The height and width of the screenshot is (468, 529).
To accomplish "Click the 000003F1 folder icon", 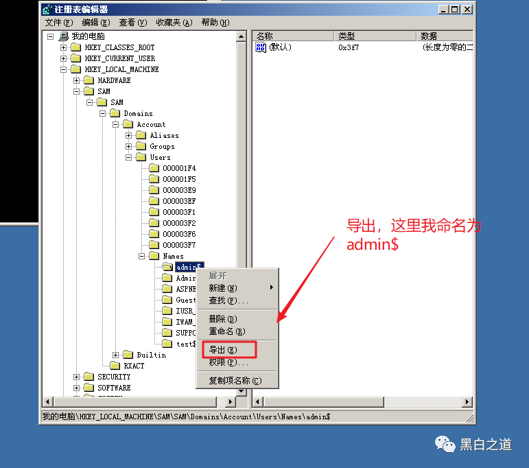I will pyautogui.click(x=154, y=212).
